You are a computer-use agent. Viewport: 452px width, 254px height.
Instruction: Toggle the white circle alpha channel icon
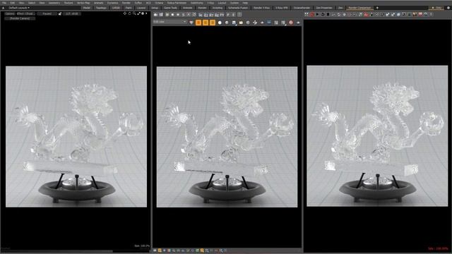pos(220,23)
